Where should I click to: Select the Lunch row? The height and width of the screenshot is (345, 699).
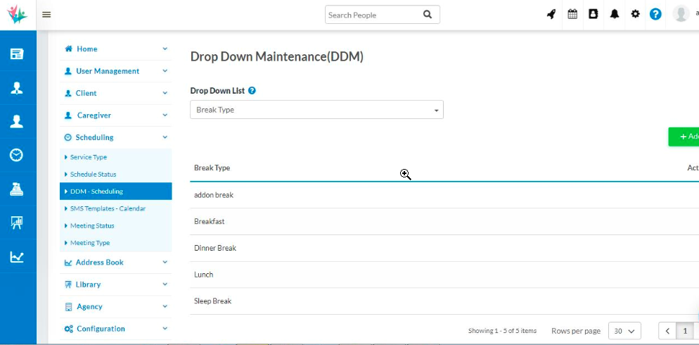pos(444,275)
